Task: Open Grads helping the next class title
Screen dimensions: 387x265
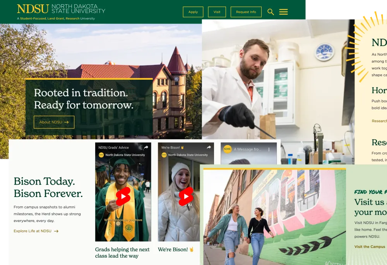Action: tap(122, 252)
